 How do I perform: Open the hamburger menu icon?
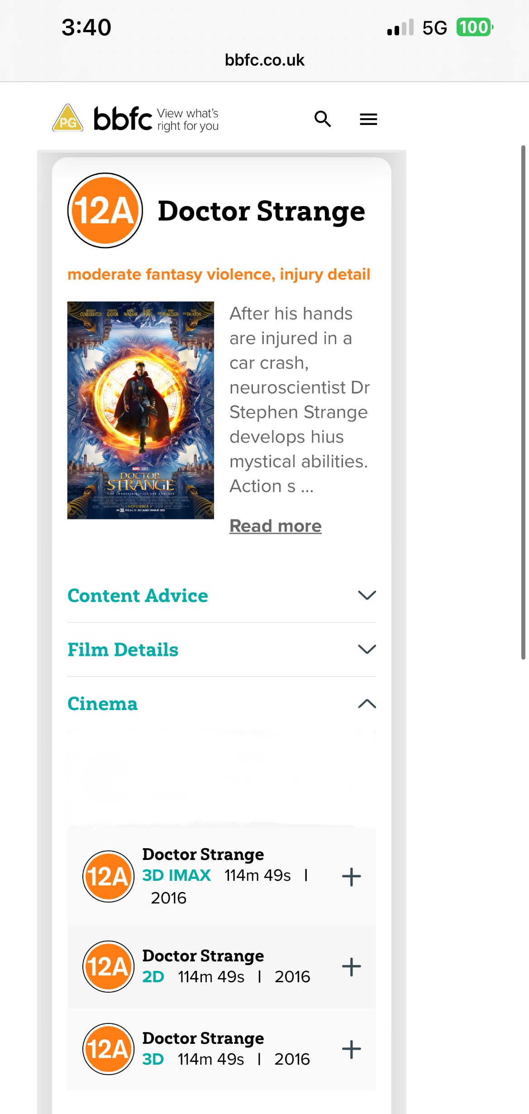[368, 119]
